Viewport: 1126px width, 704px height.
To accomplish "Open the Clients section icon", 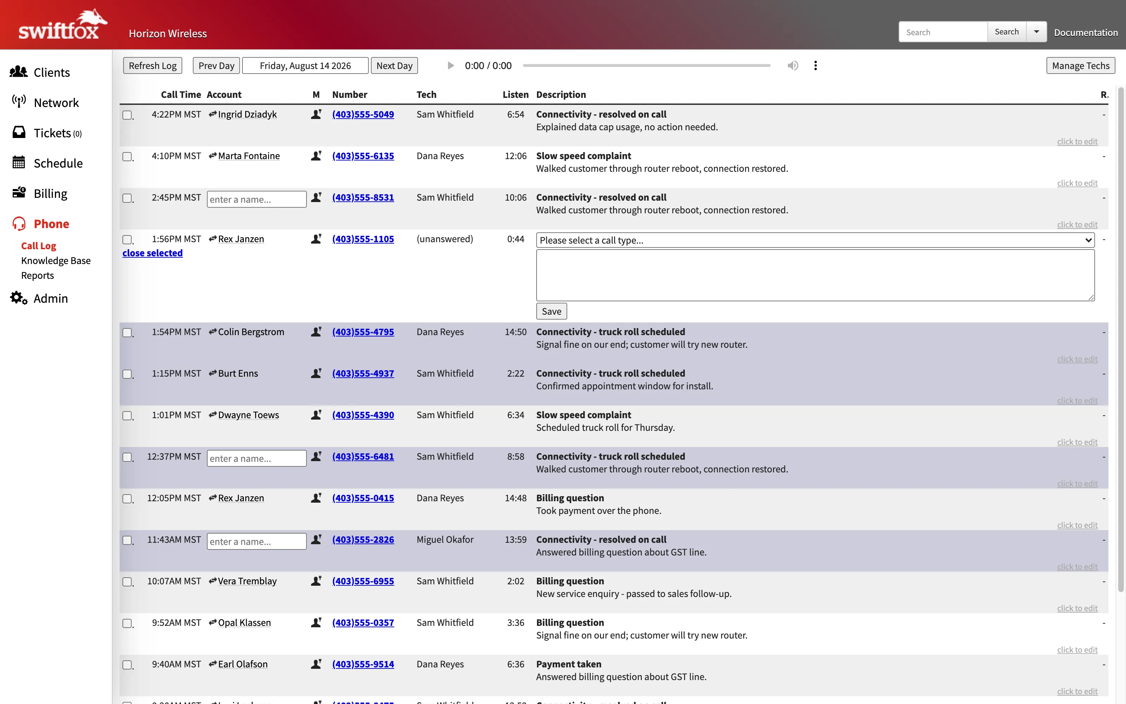I will [19, 72].
